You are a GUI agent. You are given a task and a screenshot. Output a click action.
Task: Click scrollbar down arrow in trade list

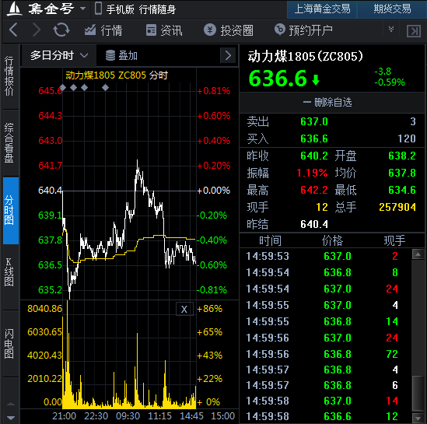click(418, 419)
